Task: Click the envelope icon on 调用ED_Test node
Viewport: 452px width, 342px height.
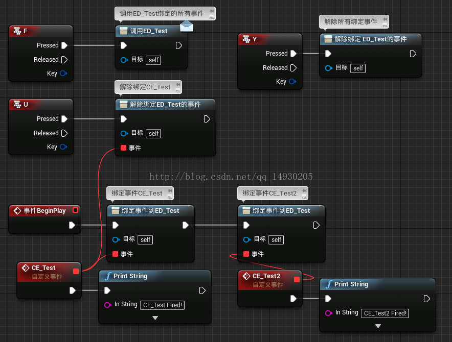Action: pos(186,26)
